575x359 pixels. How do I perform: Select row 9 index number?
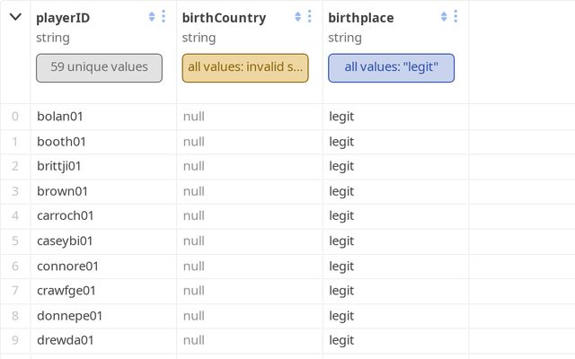pyautogui.click(x=14, y=340)
